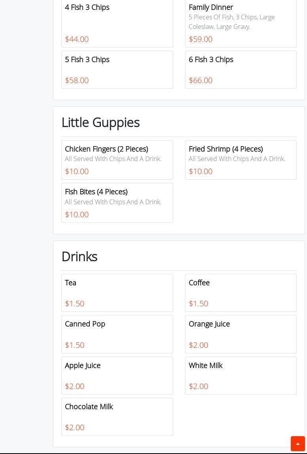
Task: Choose the White Milk drink
Action: (241, 375)
